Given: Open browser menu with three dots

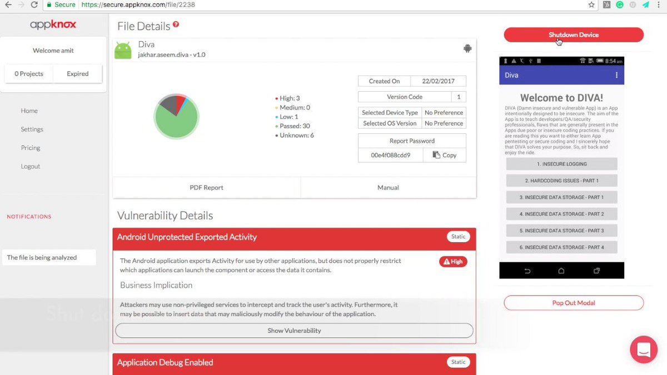Looking at the screenshot, I should coord(660,4).
